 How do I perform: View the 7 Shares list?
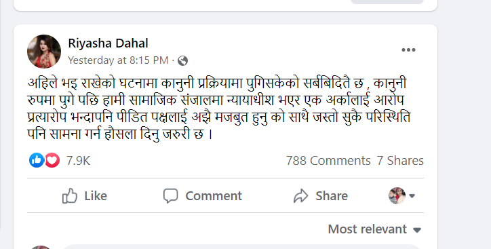point(400,161)
